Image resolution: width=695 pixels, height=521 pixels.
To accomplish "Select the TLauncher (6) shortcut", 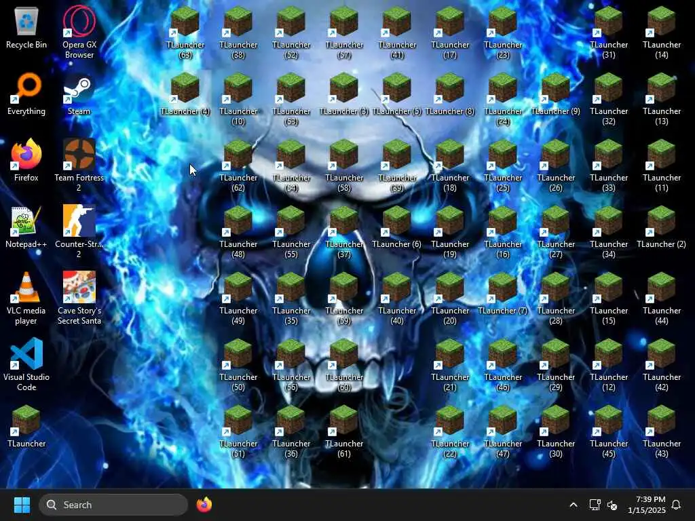I will pyautogui.click(x=396, y=227).
